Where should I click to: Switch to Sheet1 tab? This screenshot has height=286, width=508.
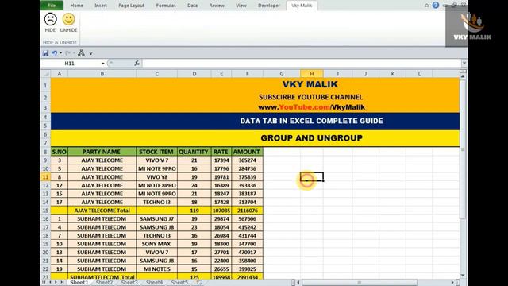point(79,283)
